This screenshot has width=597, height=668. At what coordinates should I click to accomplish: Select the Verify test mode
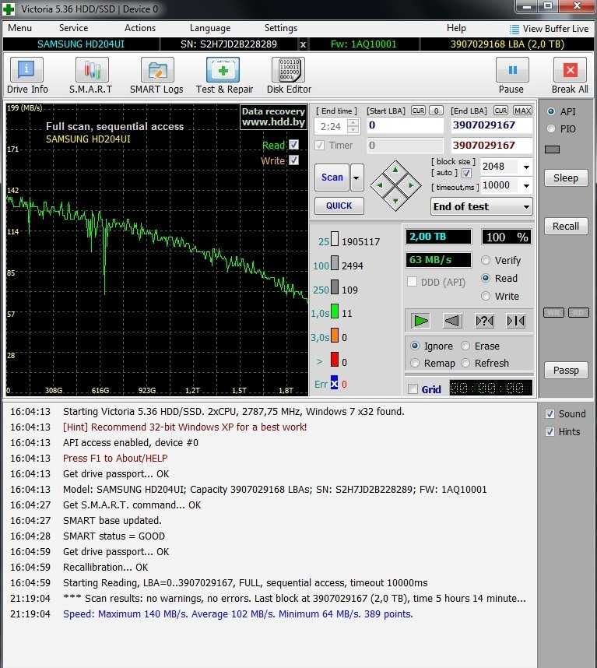tap(486, 260)
